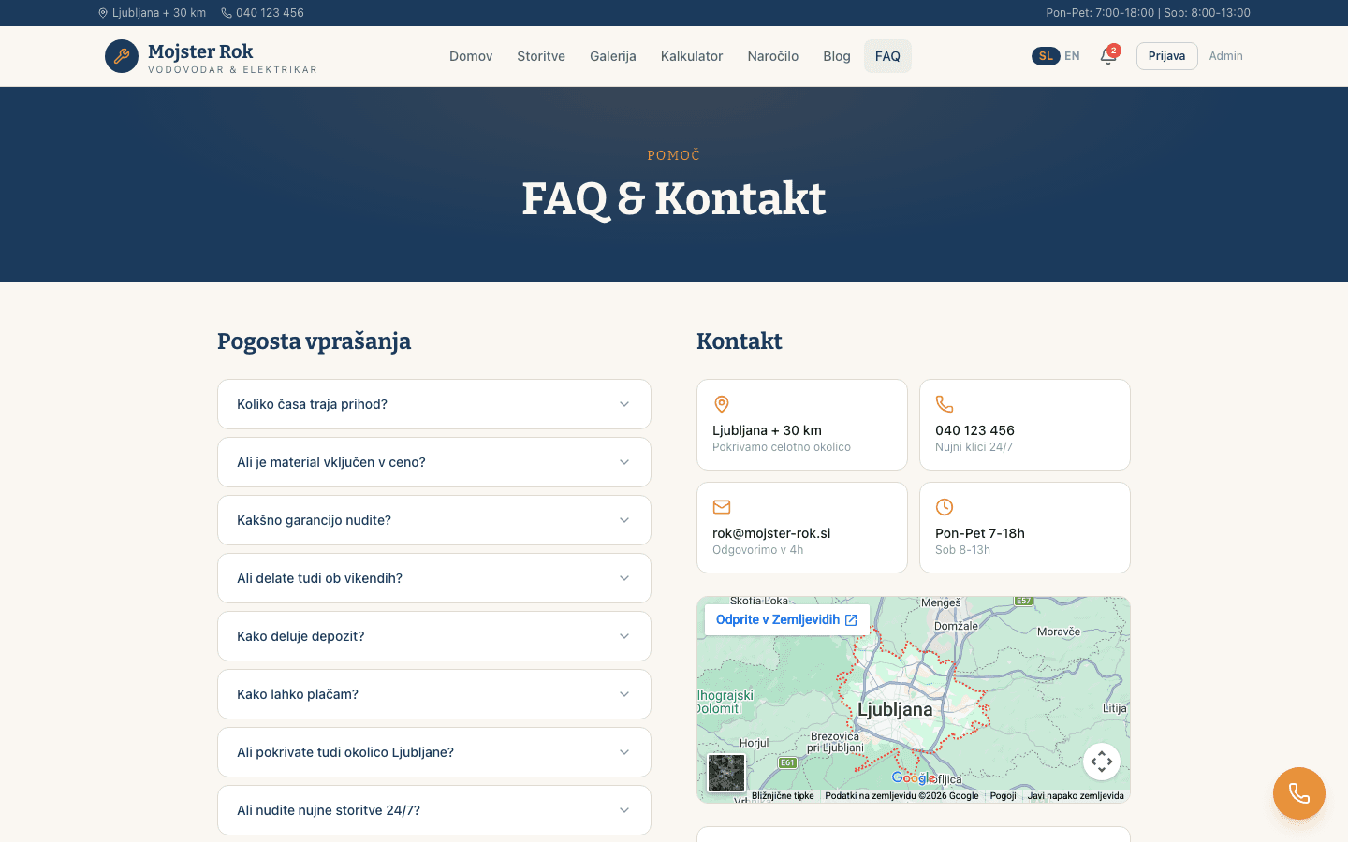Viewport: 1348px width, 842px height.
Task: Select the FAQ navigation tab
Action: (887, 56)
